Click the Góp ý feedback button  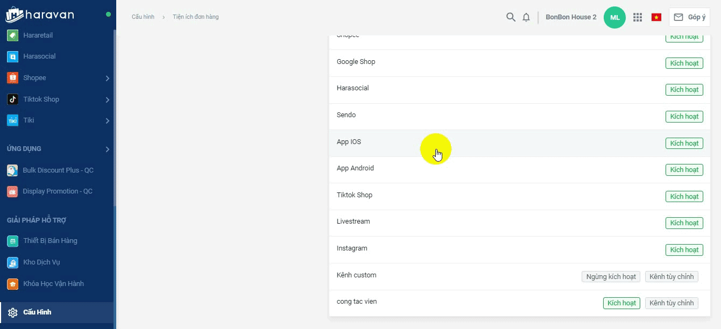(x=689, y=17)
